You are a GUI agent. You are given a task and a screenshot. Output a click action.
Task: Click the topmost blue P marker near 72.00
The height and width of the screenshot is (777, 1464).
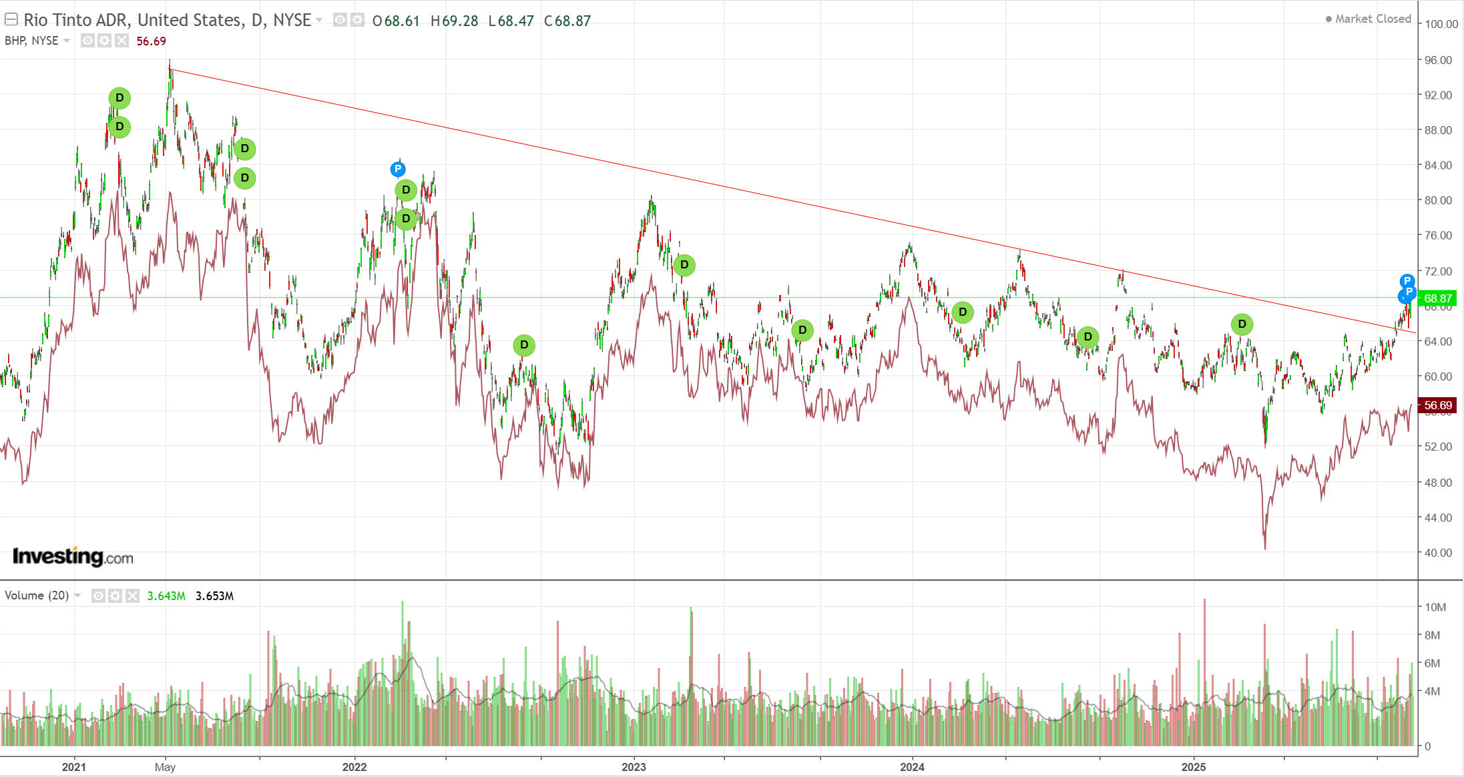coord(1407,280)
